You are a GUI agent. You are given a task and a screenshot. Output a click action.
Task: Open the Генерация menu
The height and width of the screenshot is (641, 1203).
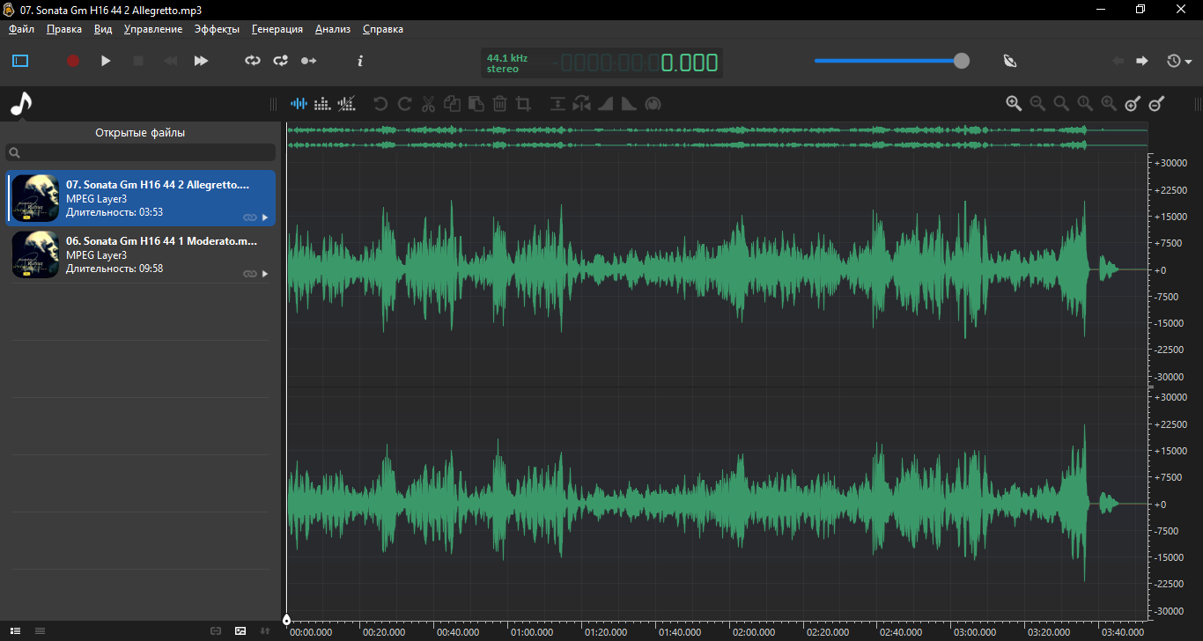pos(277,29)
